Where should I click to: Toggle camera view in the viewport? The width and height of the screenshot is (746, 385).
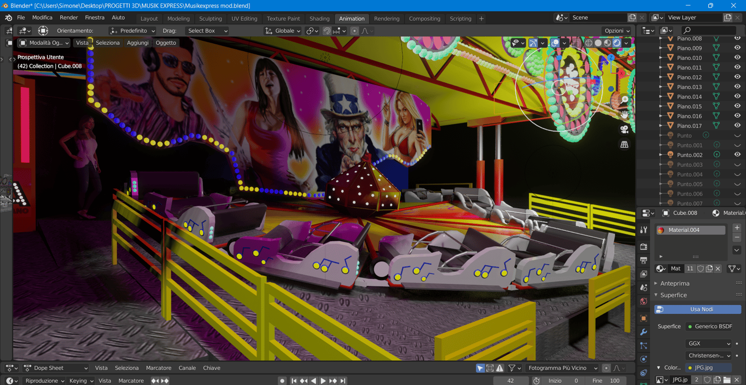pyautogui.click(x=625, y=129)
